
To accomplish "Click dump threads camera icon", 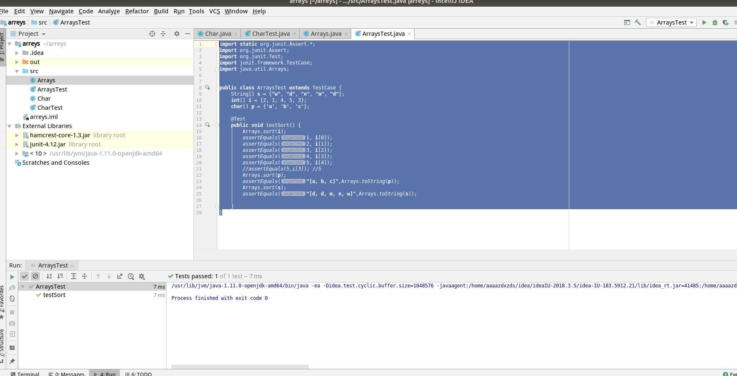I will point(12,323).
